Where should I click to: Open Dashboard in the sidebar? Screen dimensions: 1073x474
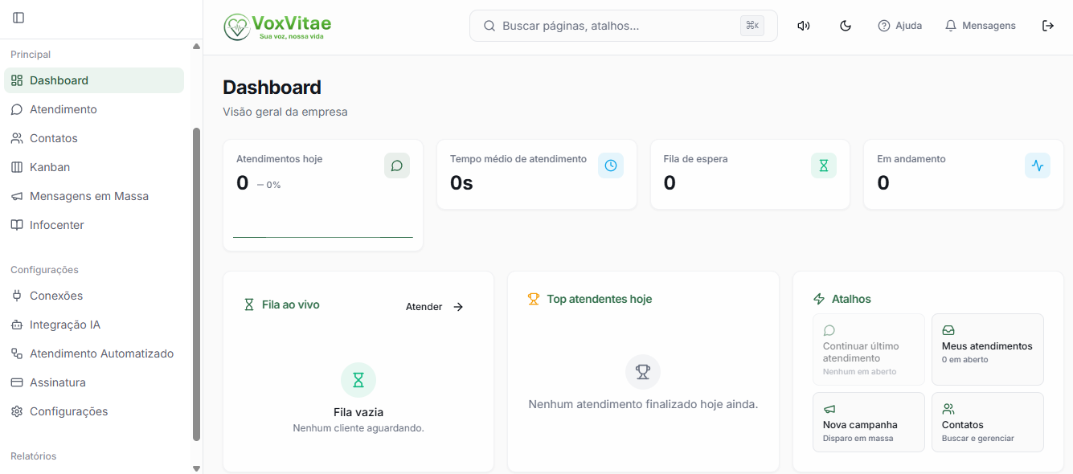click(94, 80)
